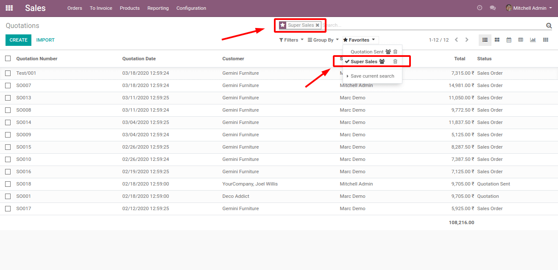Screen dimensions: 558x270
Task: Tick checkbox for SO013 row
Action: (x=8, y=98)
